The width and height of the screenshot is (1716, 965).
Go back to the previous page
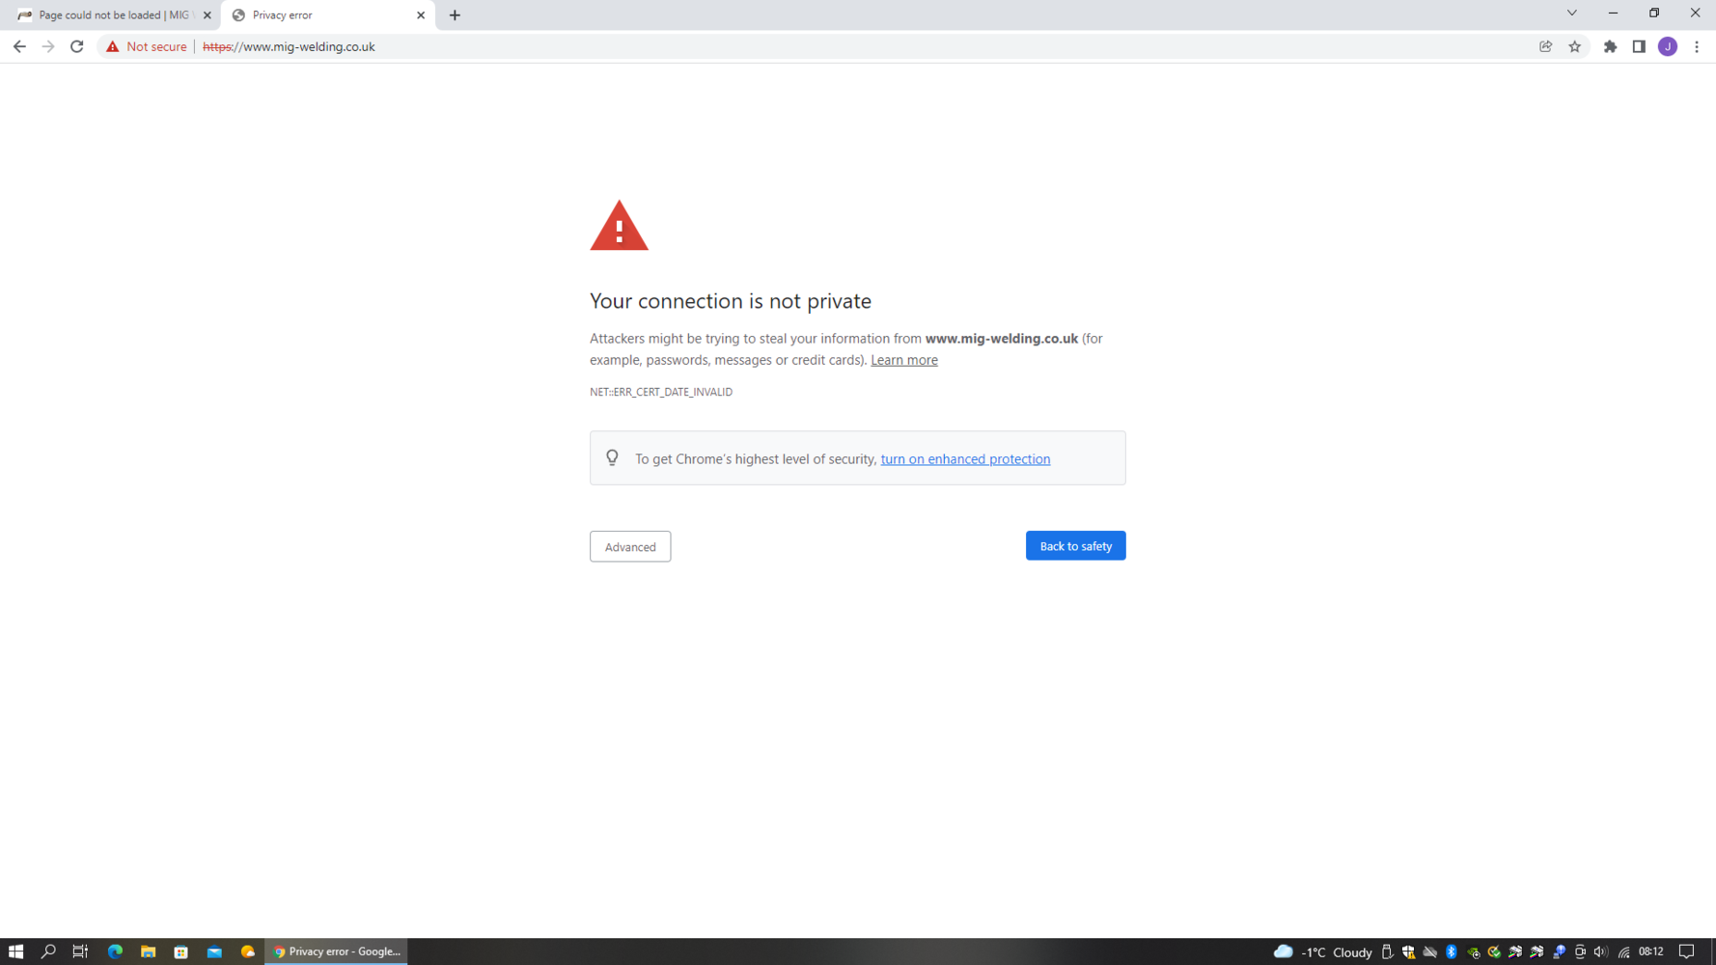tap(19, 46)
